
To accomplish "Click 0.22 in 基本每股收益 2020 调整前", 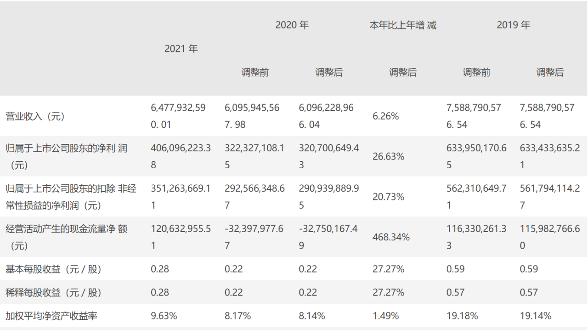I will click(234, 269).
